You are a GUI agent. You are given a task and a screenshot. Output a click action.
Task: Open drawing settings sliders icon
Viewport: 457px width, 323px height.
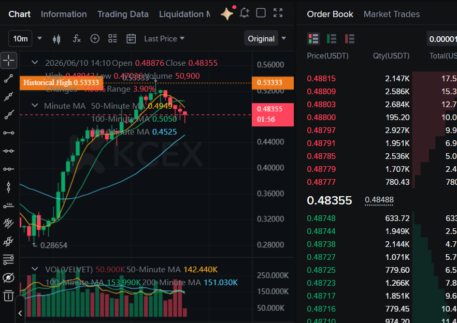pos(9,259)
